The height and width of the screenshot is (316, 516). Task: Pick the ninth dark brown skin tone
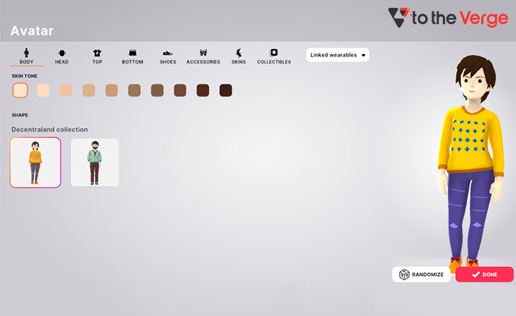click(203, 90)
